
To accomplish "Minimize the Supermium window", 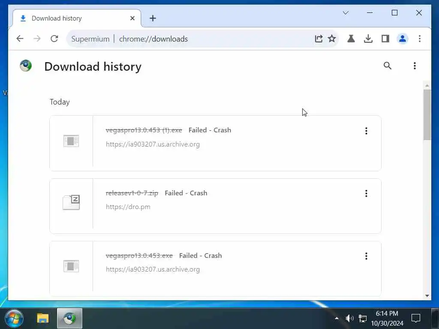I will pyautogui.click(x=370, y=13).
